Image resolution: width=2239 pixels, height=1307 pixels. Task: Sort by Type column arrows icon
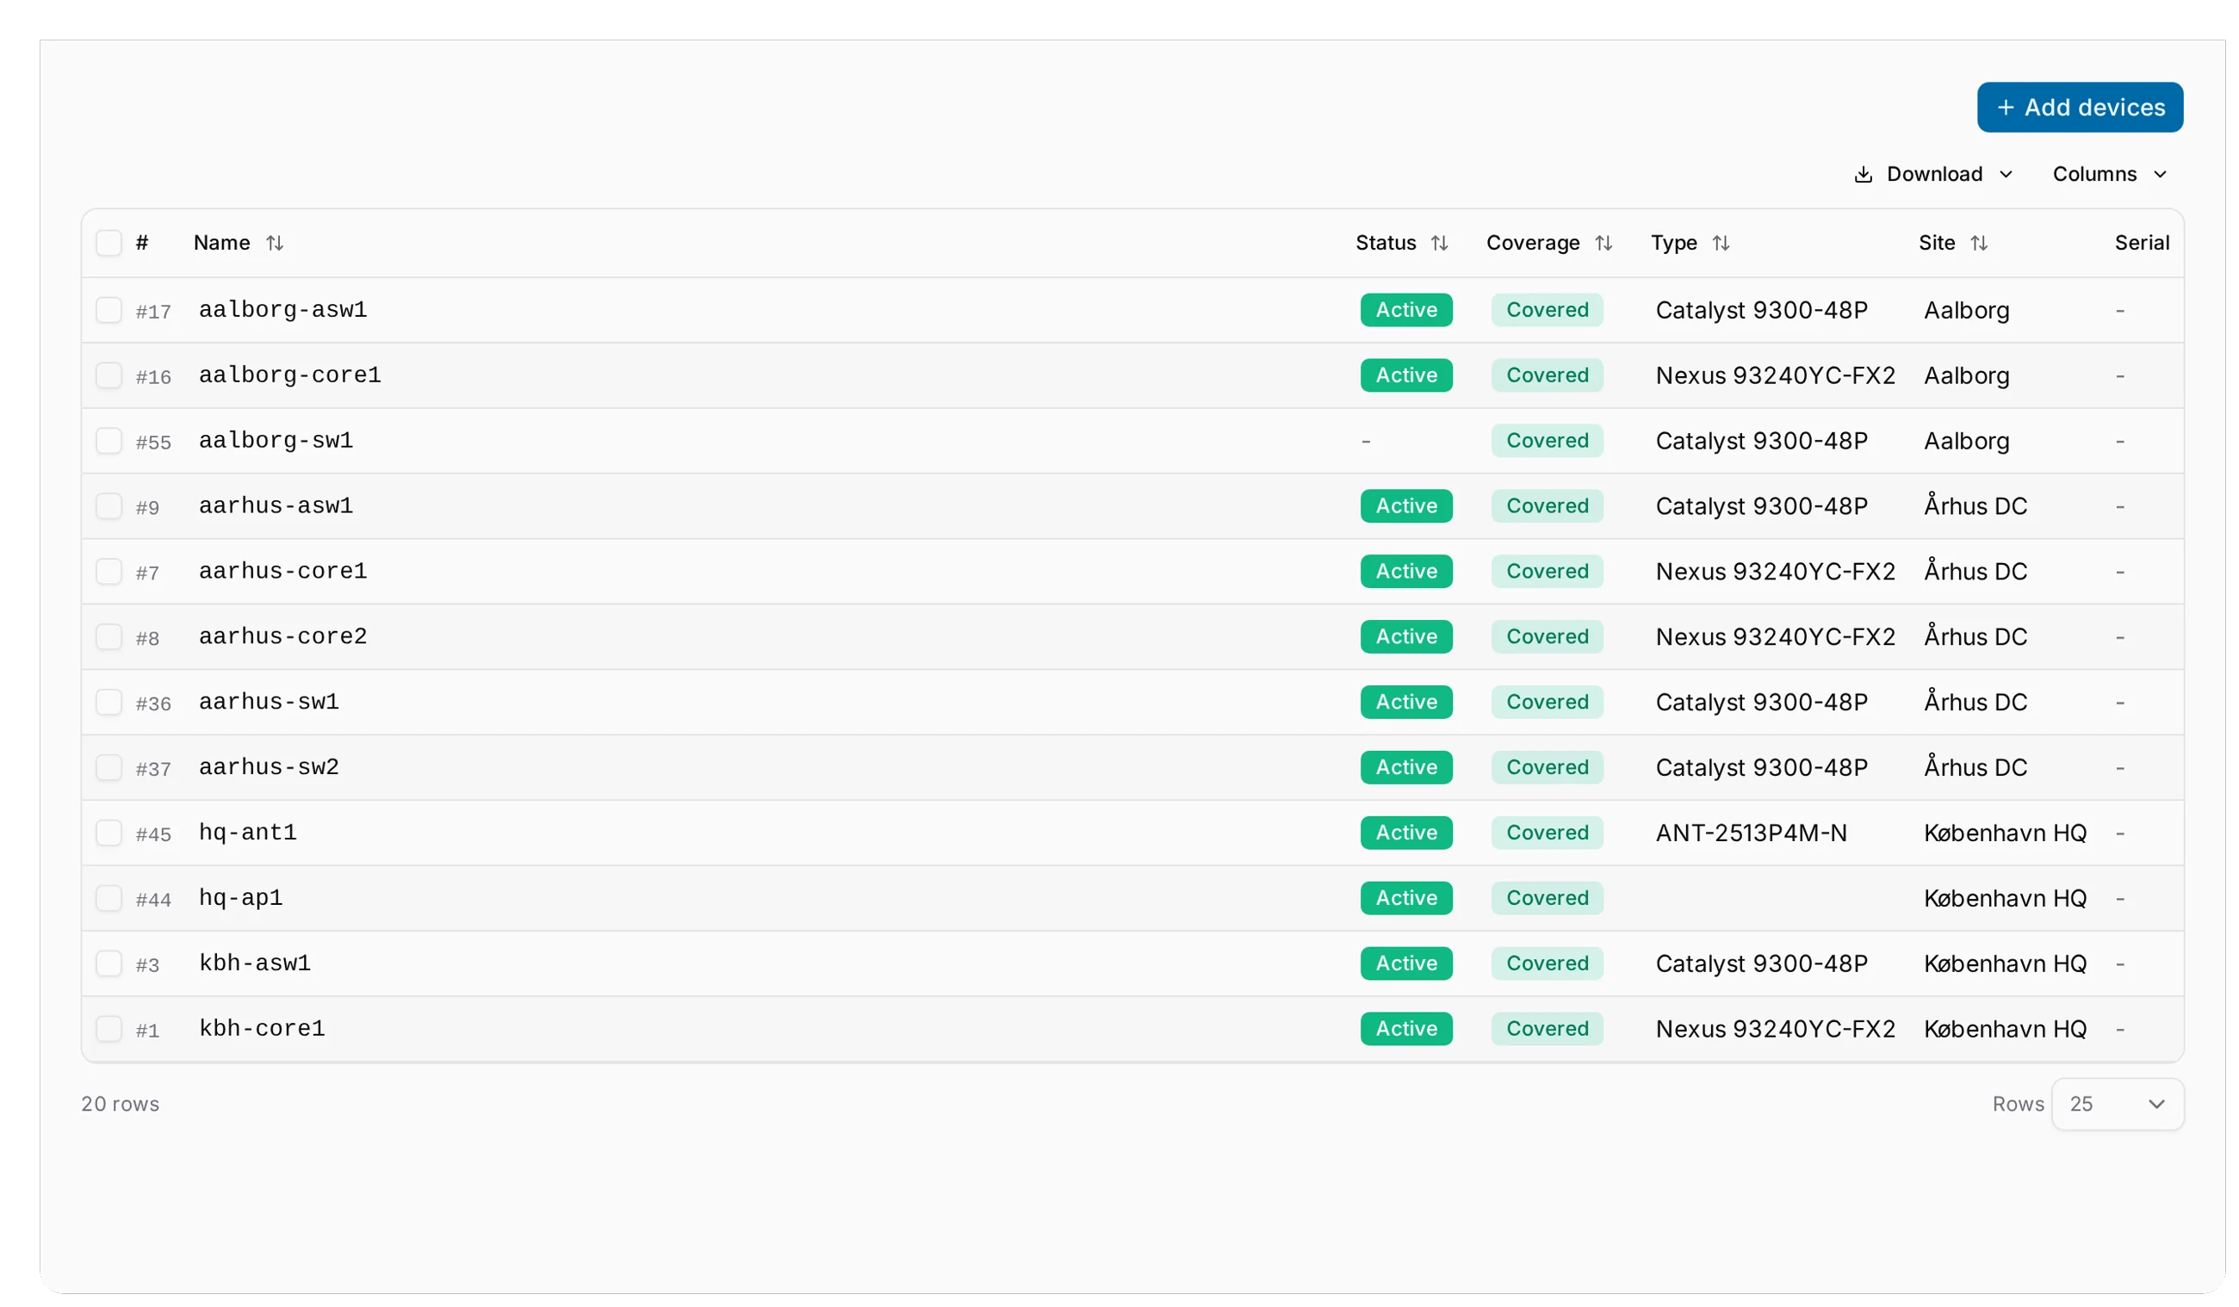click(1721, 243)
